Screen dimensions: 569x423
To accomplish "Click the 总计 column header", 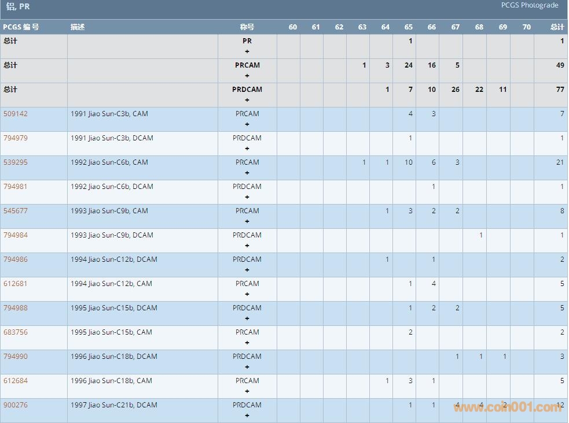I will pyautogui.click(x=557, y=27).
